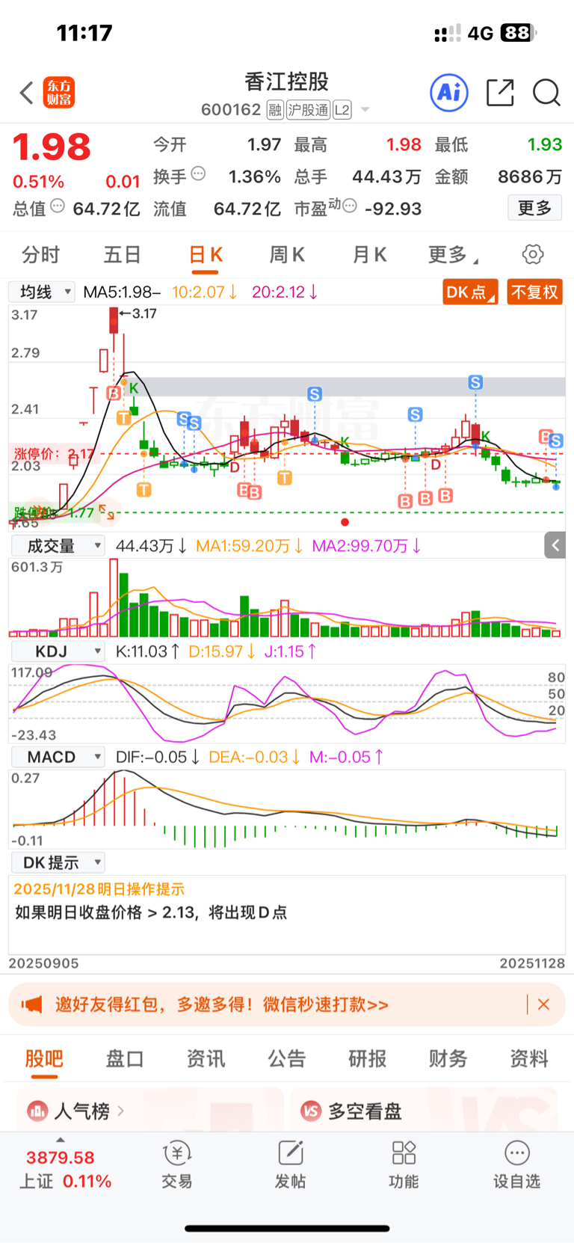The height and width of the screenshot is (1243, 574).
Task: Open the 盘口 tab
Action: tap(125, 1058)
